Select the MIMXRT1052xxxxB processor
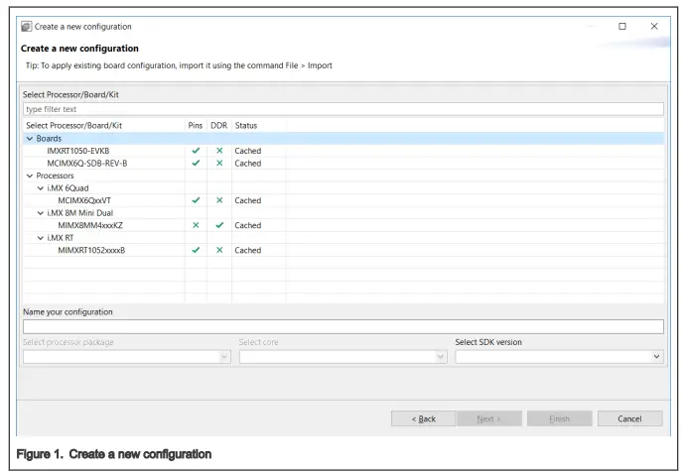Screen dimensions: 682x472 (91, 250)
